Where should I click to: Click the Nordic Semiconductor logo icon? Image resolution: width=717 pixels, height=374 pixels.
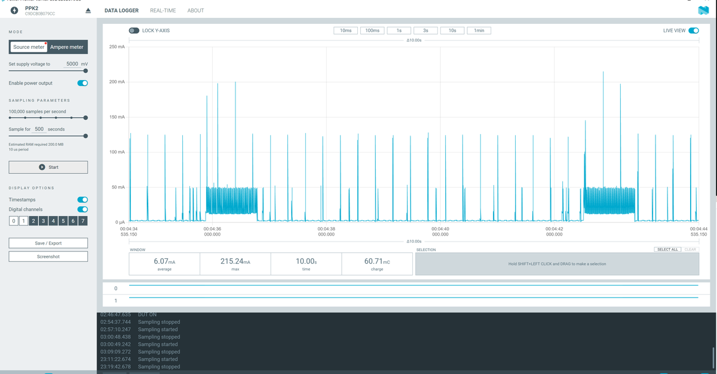coord(703,10)
